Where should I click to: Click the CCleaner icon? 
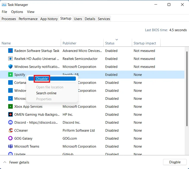pyautogui.click(x=10, y=130)
